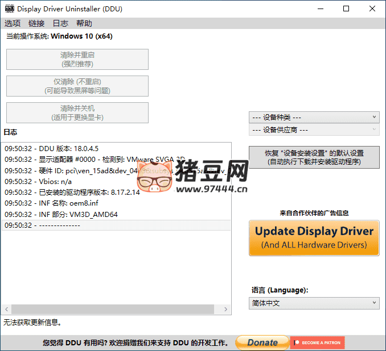Click the DDU app icon in title bar
The width and height of the screenshot is (386, 351).
[9, 9]
